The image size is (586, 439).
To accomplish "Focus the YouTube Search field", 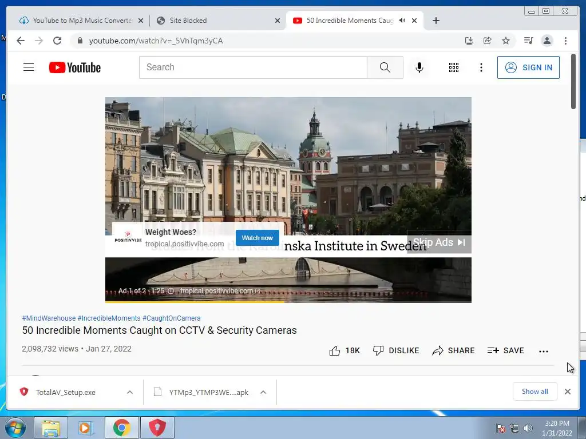I will click(253, 67).
